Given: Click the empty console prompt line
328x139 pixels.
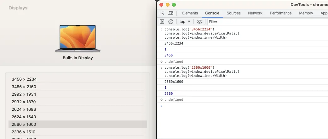Looking at the screenshot, I should pos(243,106).
